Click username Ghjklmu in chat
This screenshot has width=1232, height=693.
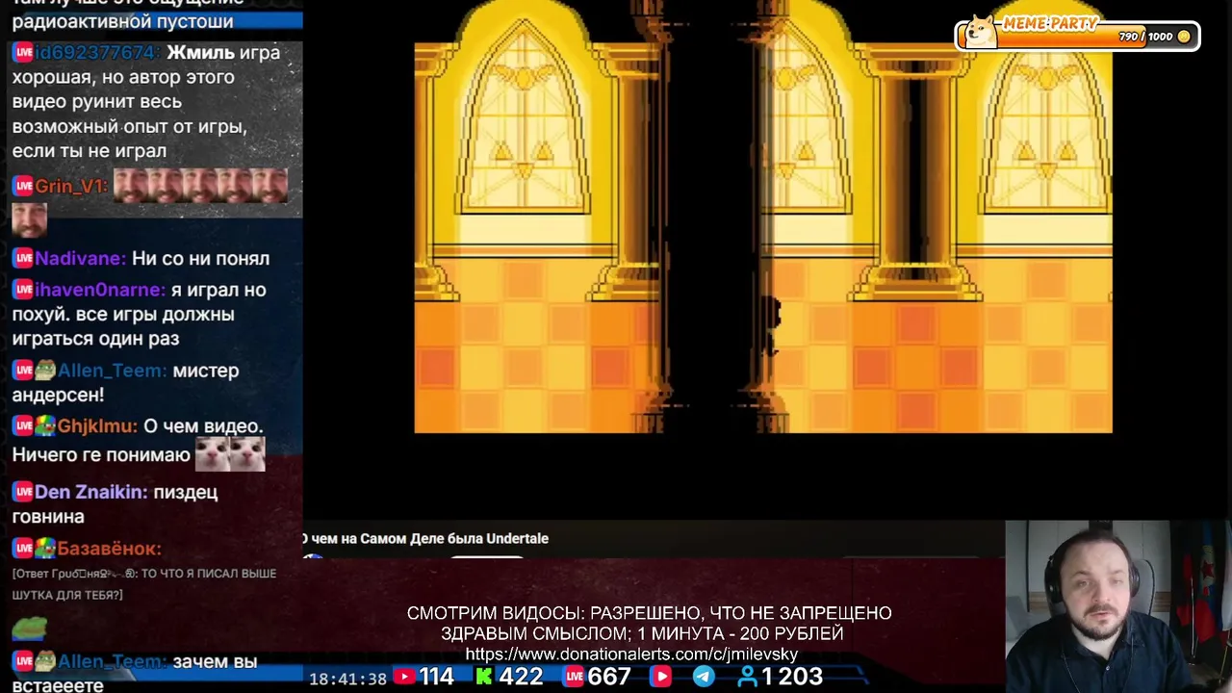[x=96, y=426]
